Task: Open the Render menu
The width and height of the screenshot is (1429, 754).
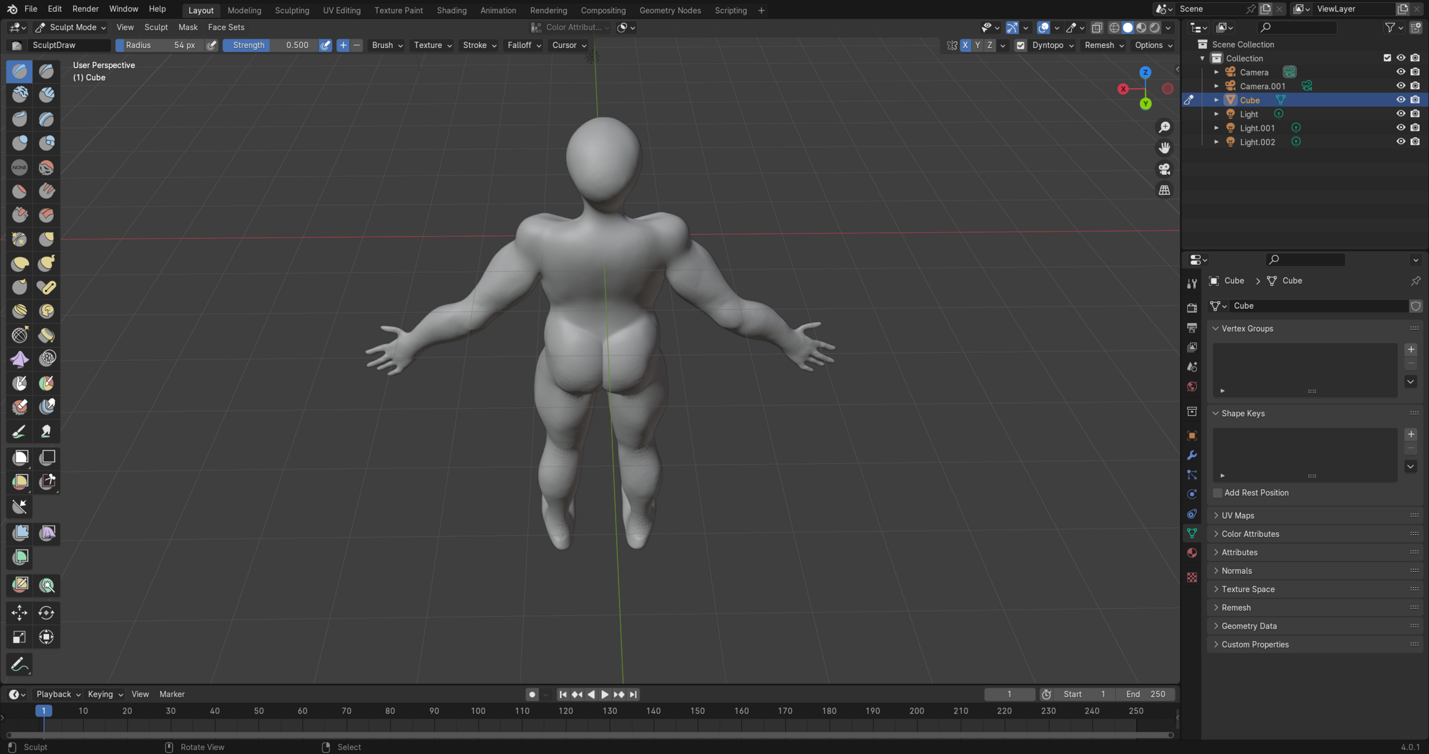Action: [x=85, y=9]
